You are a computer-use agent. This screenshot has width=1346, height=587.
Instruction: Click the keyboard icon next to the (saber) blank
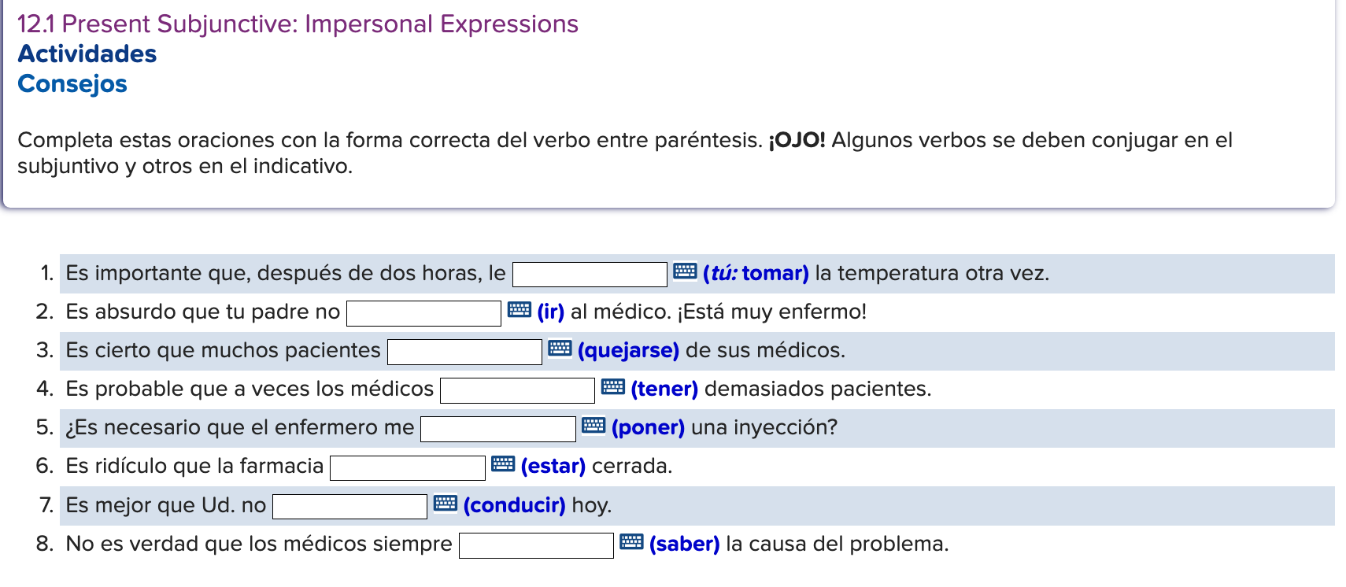630,542
